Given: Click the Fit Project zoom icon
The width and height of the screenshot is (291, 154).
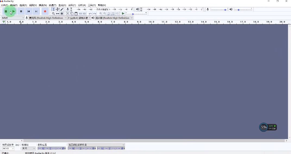Looking at the screenshot, I should [x=113, y=14].
